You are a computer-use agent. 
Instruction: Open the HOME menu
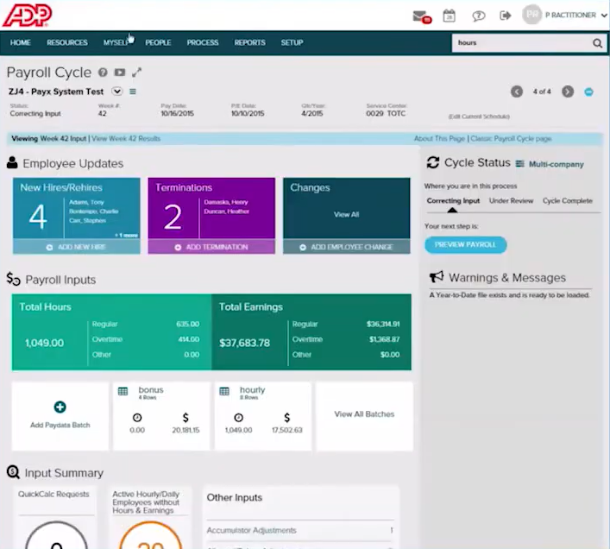(x=20, y=43)
